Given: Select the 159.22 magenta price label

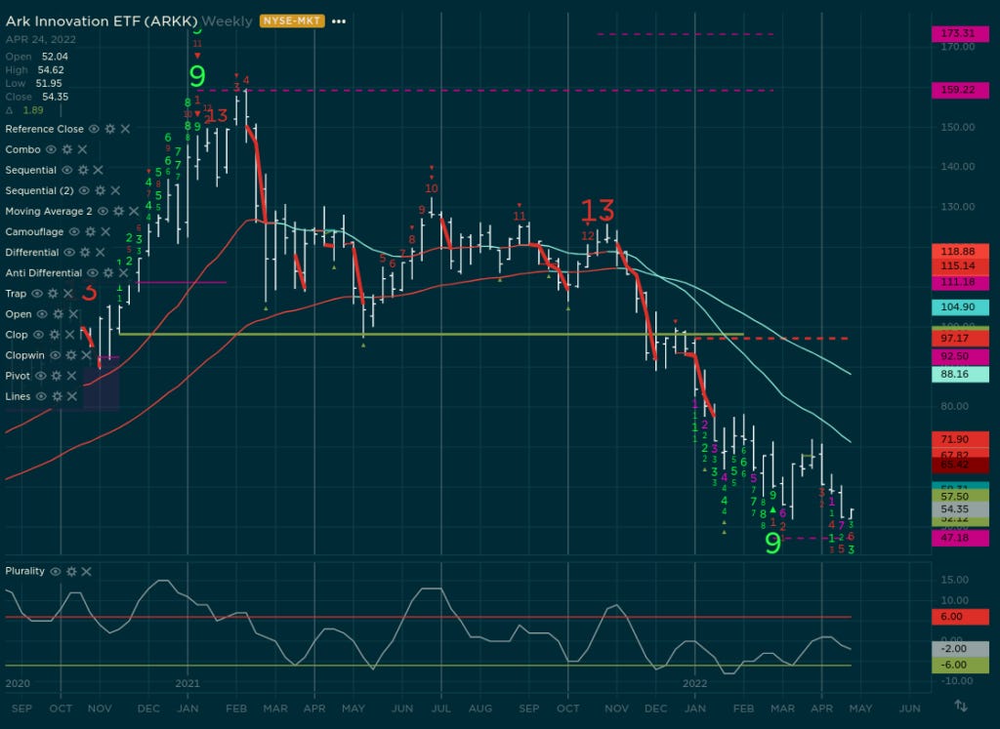Looking at the screenshot, I should (960, 90).
